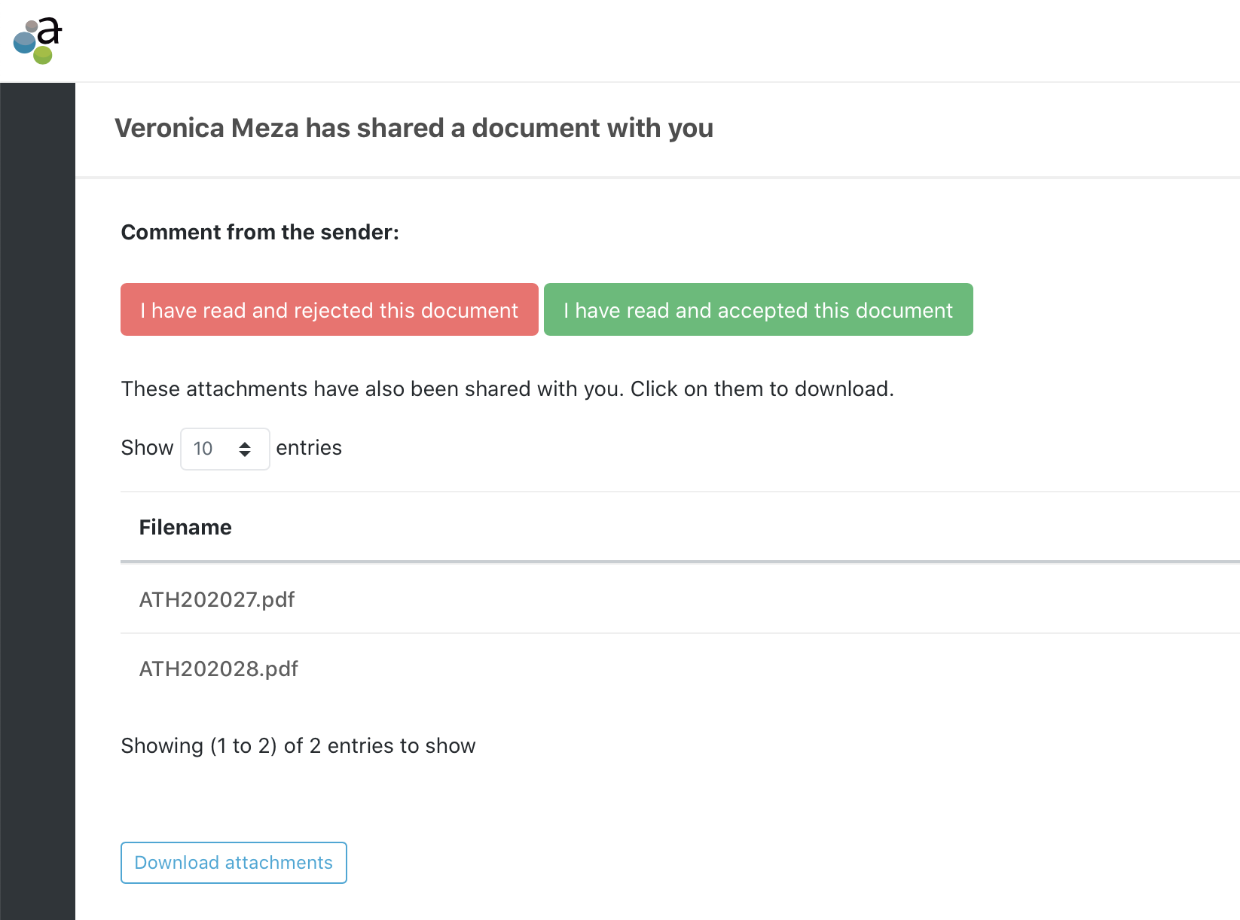Accept the shared document with the green button

point(758,309)
